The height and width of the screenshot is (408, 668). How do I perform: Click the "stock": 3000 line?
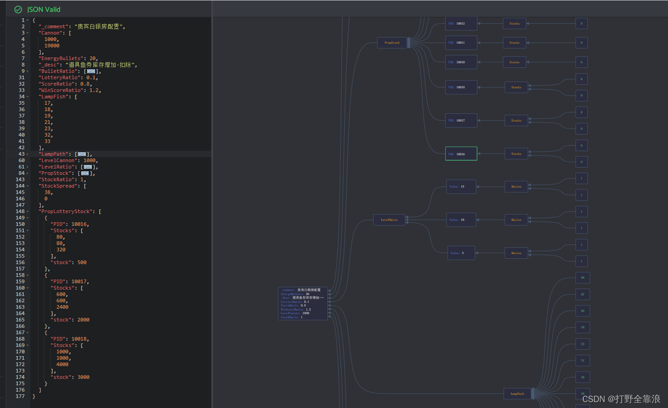70,377
